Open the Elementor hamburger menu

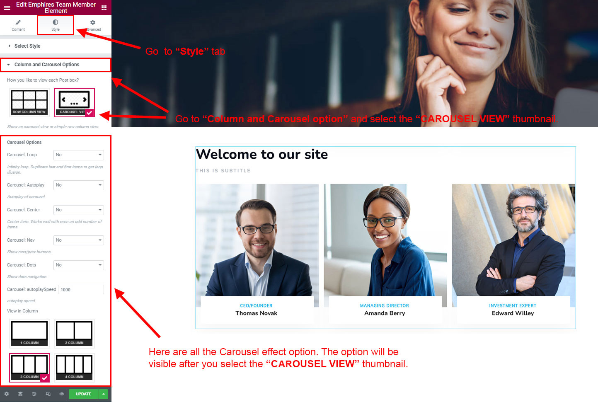point(7,7)
